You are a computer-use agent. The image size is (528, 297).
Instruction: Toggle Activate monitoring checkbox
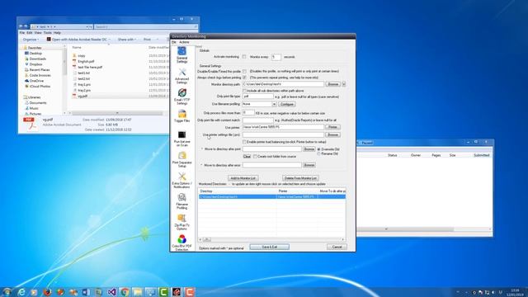pos(244,57)
